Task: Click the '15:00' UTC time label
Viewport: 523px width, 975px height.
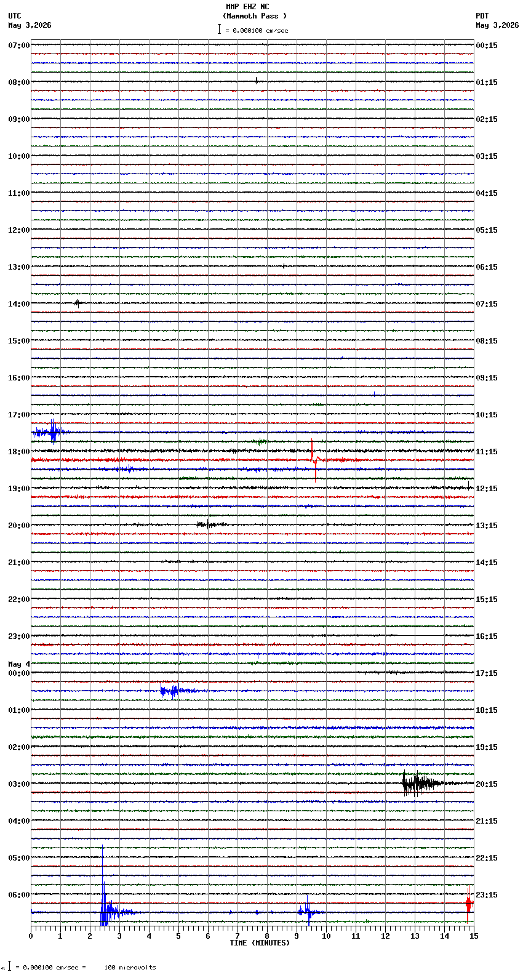Action: [19, 341]
